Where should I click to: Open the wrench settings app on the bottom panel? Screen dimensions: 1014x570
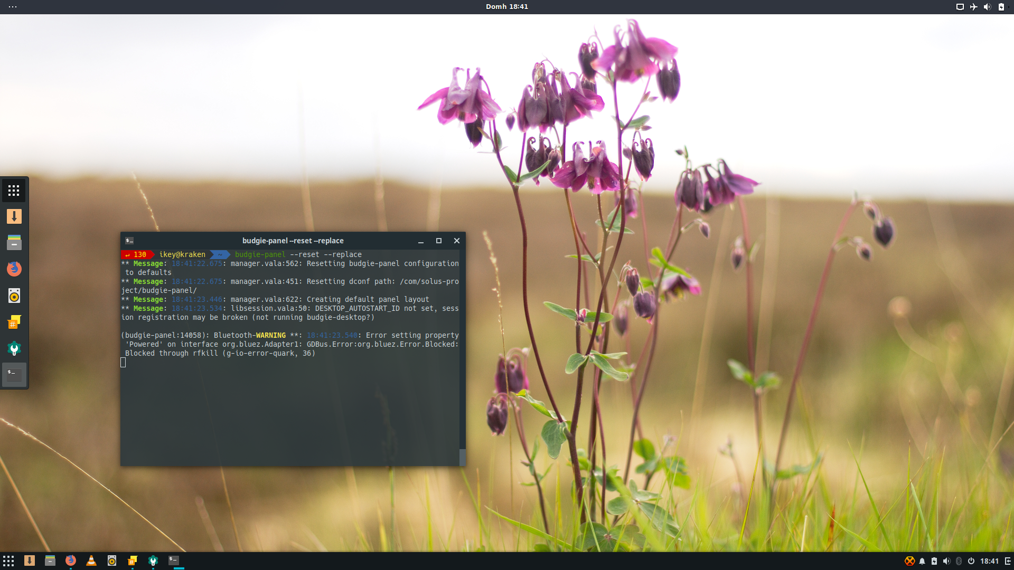point(153,560)
